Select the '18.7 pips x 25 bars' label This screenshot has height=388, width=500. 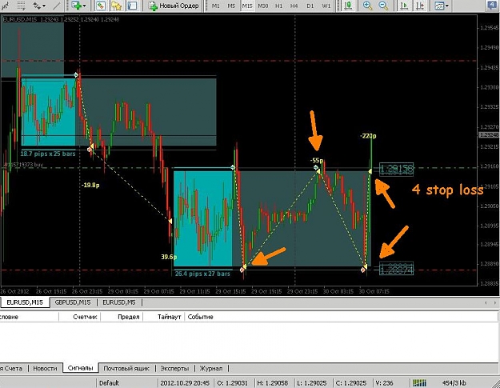pos(48,154)
